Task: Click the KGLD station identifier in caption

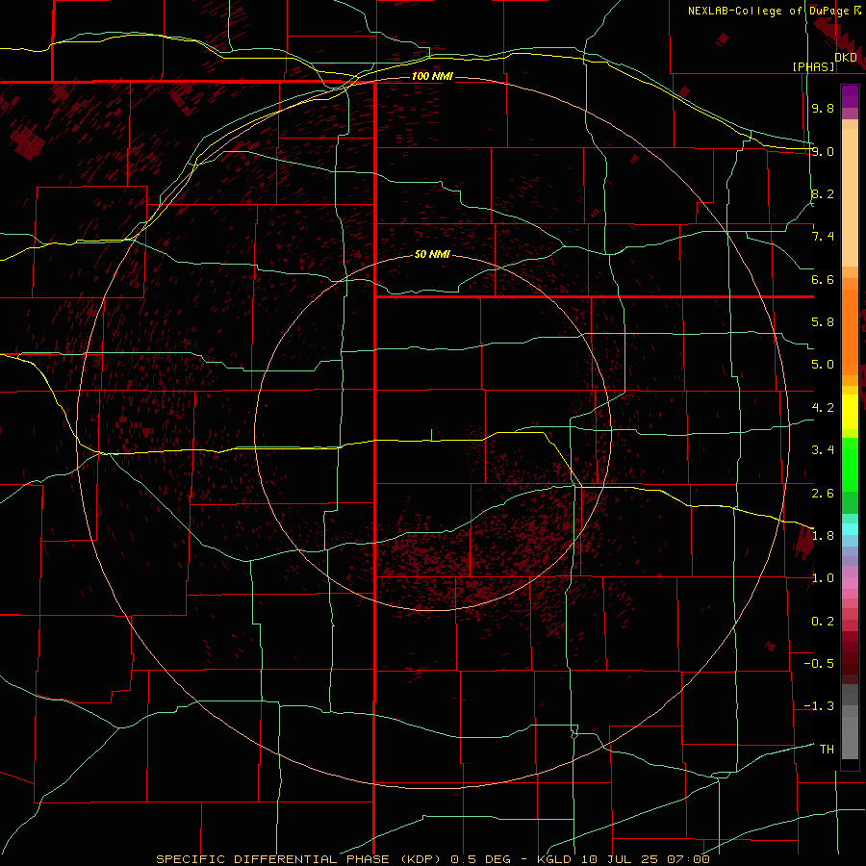Action: [x=554, y=859]
